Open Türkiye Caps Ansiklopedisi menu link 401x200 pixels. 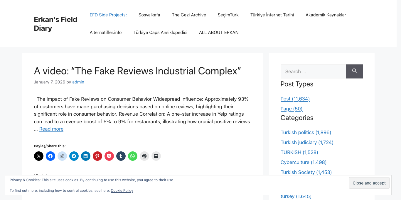coord(160,33)
